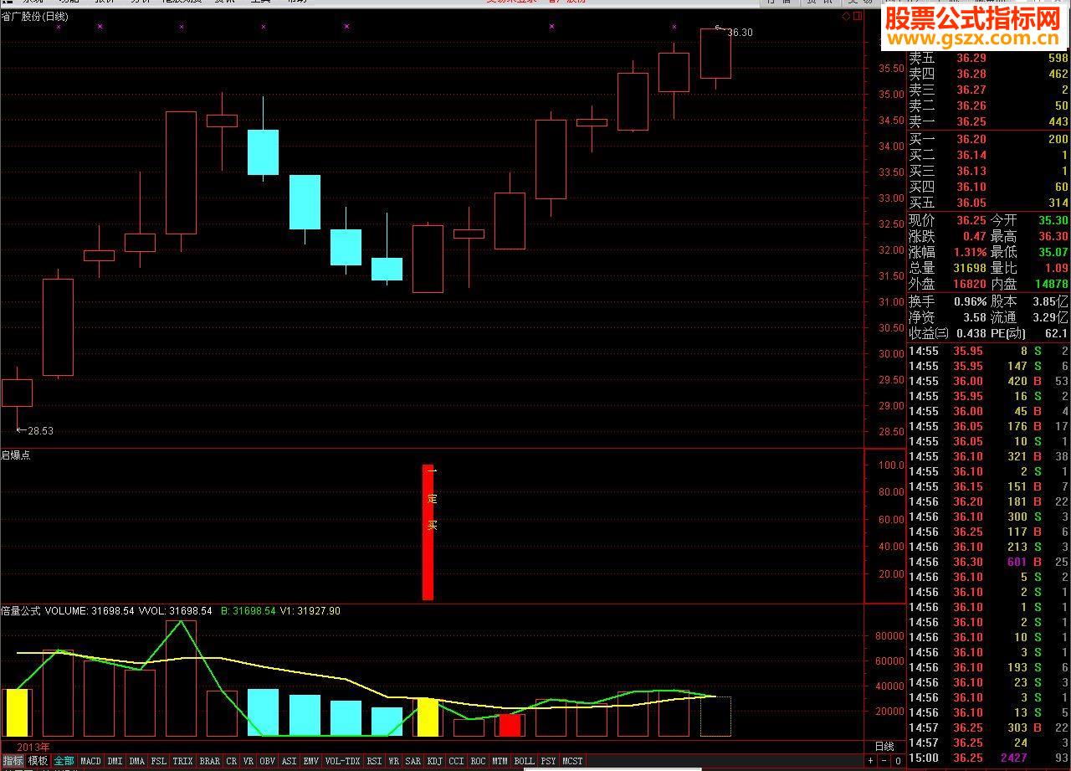Pick the CCI indicator tab
The image size is (1071, 771).
coord(456,761)
